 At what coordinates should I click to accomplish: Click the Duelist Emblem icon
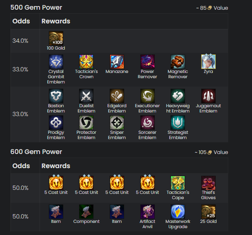point(86,96)
